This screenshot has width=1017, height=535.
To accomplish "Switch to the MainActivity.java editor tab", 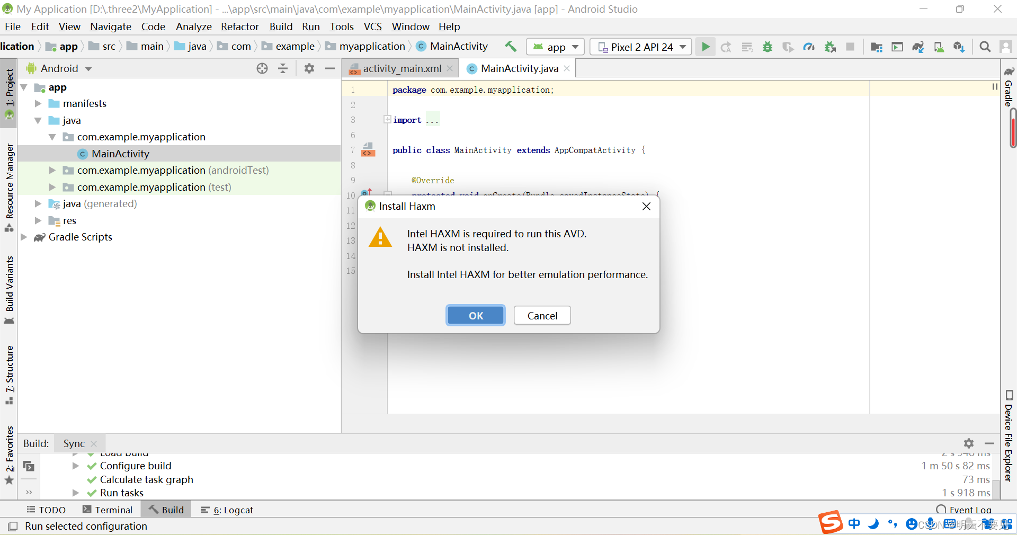I will pos(518,68).
